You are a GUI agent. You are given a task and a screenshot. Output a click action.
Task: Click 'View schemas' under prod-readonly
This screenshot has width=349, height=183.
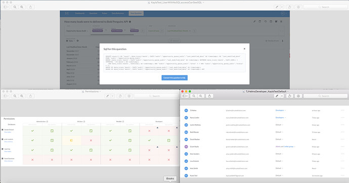coord(9,142)
